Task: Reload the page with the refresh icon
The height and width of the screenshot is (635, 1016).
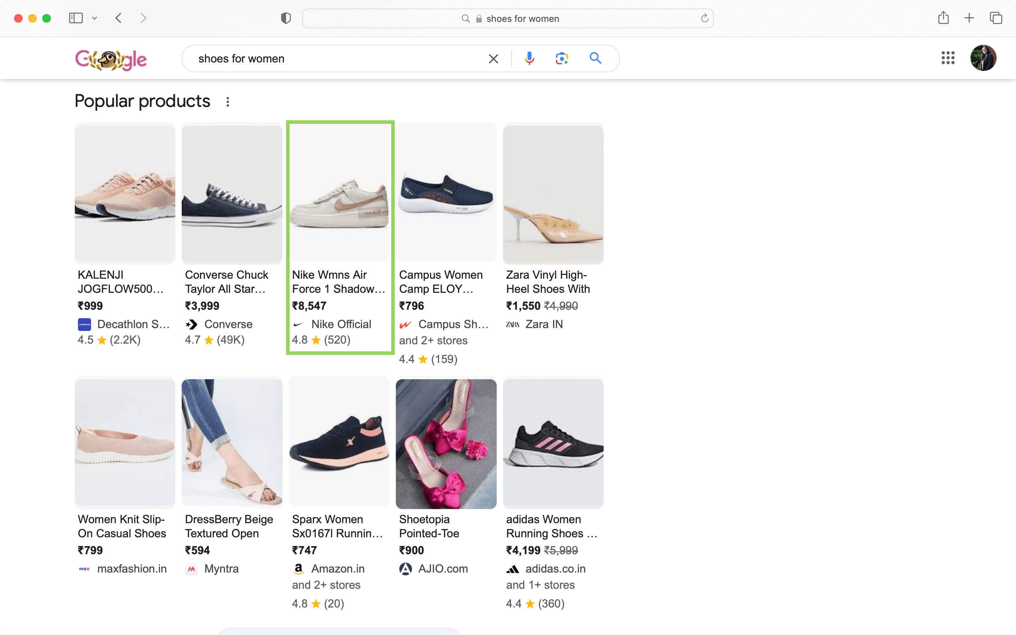Action: (704, 18)
